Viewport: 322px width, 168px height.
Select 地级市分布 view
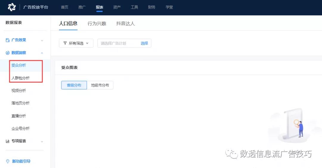[100, 85]
